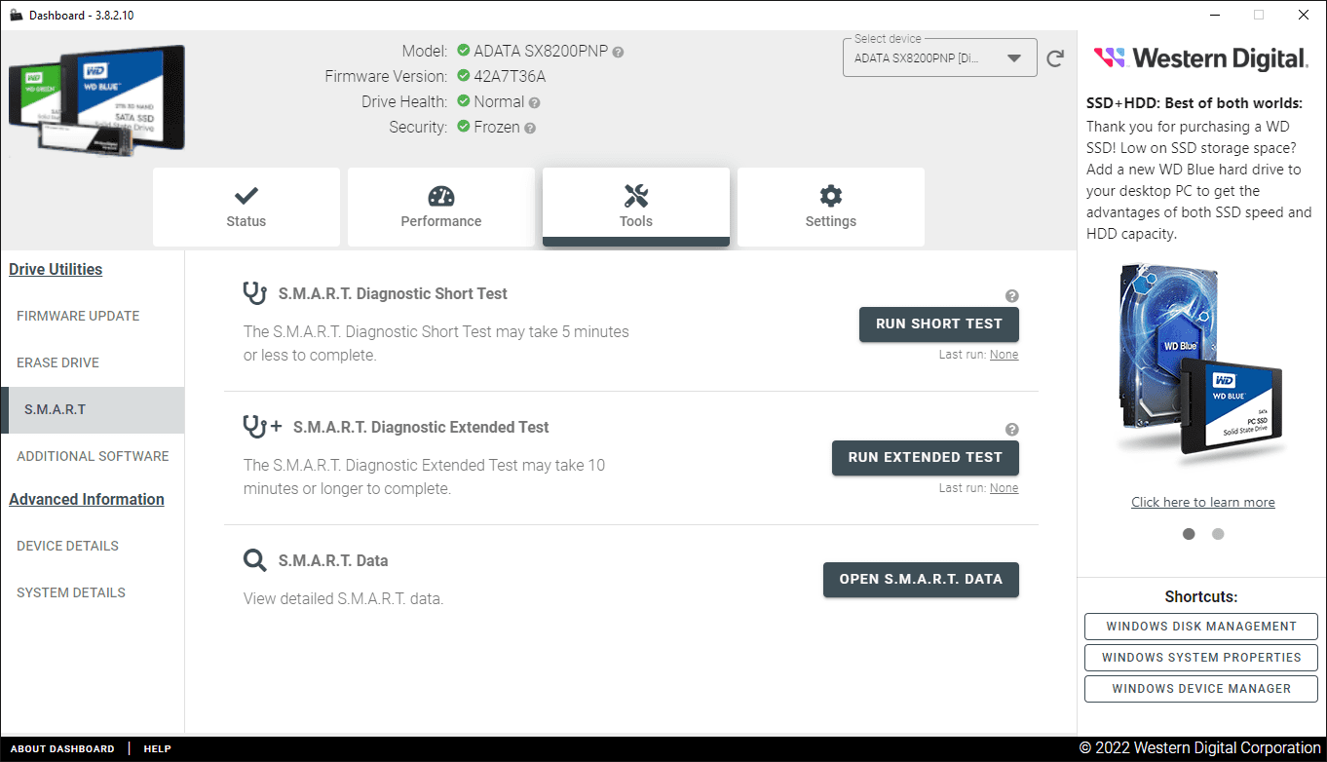1327x762 pixels.
Task: Click the magnifier icon beside S.M.A.R.T. Data
Action: pos(254,560)
